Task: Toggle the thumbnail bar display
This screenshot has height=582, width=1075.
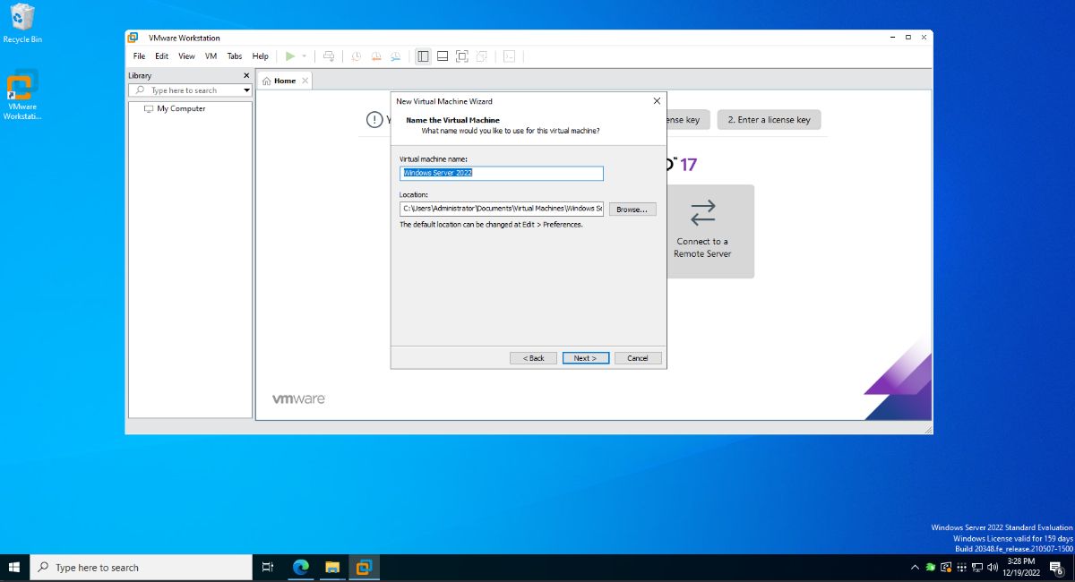Action: pos(442,56)
